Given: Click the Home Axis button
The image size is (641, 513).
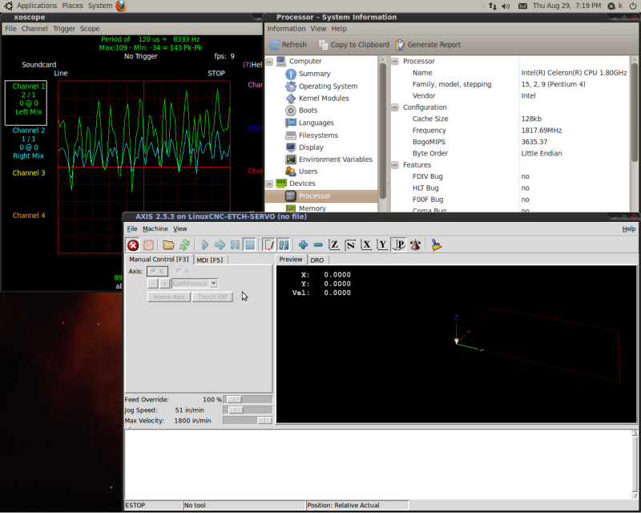Looking at the screenshot, I should coord(169,297).
